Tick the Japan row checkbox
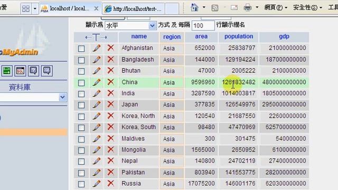The height and width of the screenshot is (190, 338). tap(81, 105)
